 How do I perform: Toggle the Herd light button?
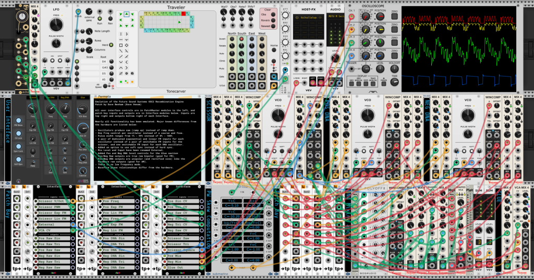[x=111, y=45]
